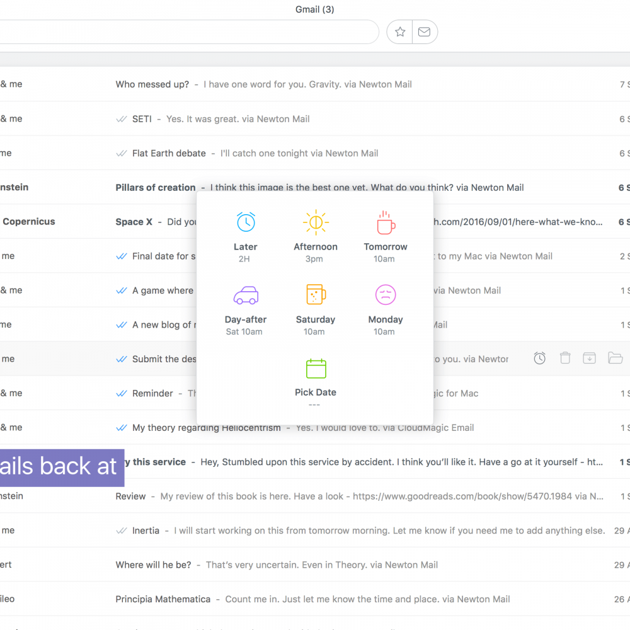Image resolution: width=630 pixels, height=630 pixels.
Task: Choose the Afternoon 3pm sun icon
Action: click(316, 222)
